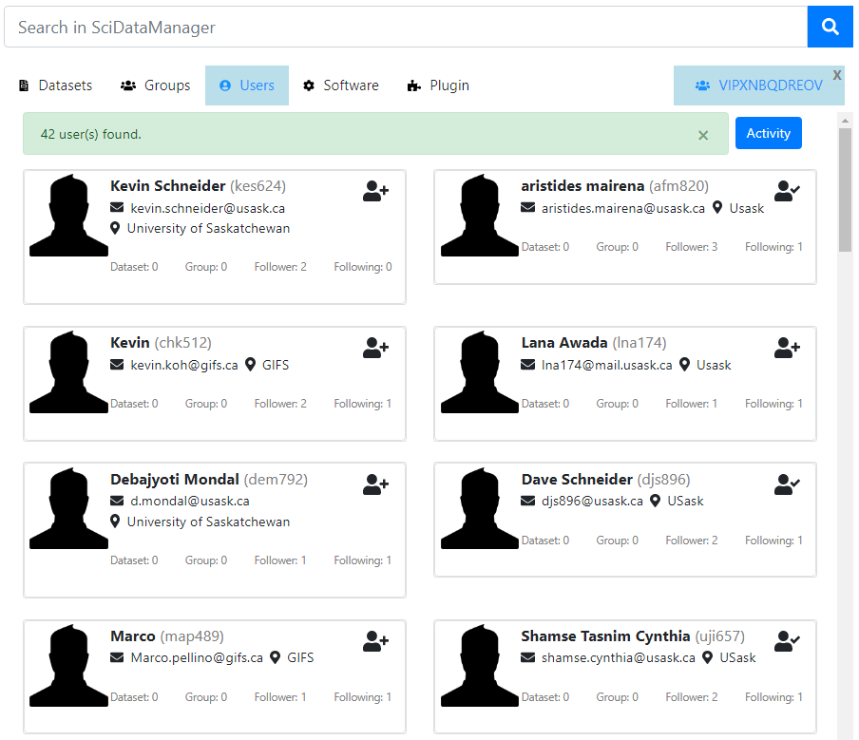Switch to the Groups tab
This screenshot has height=740, width=859.
click(x=156, y=85)
